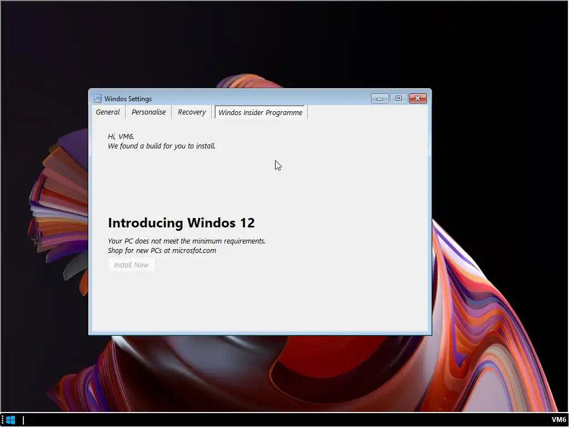
Task: Open the Recovery tab
Action: [x=192, y=112]
